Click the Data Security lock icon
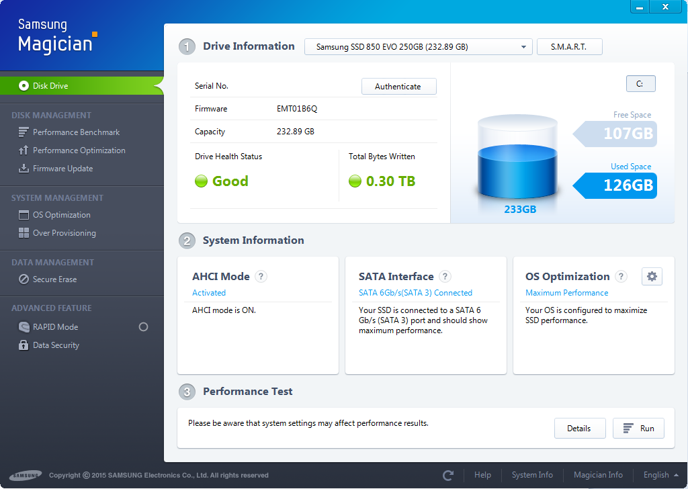This screenshot has width=688, height=489. (x=24, y=345)
